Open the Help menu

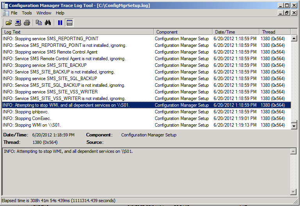coord(60,13)
